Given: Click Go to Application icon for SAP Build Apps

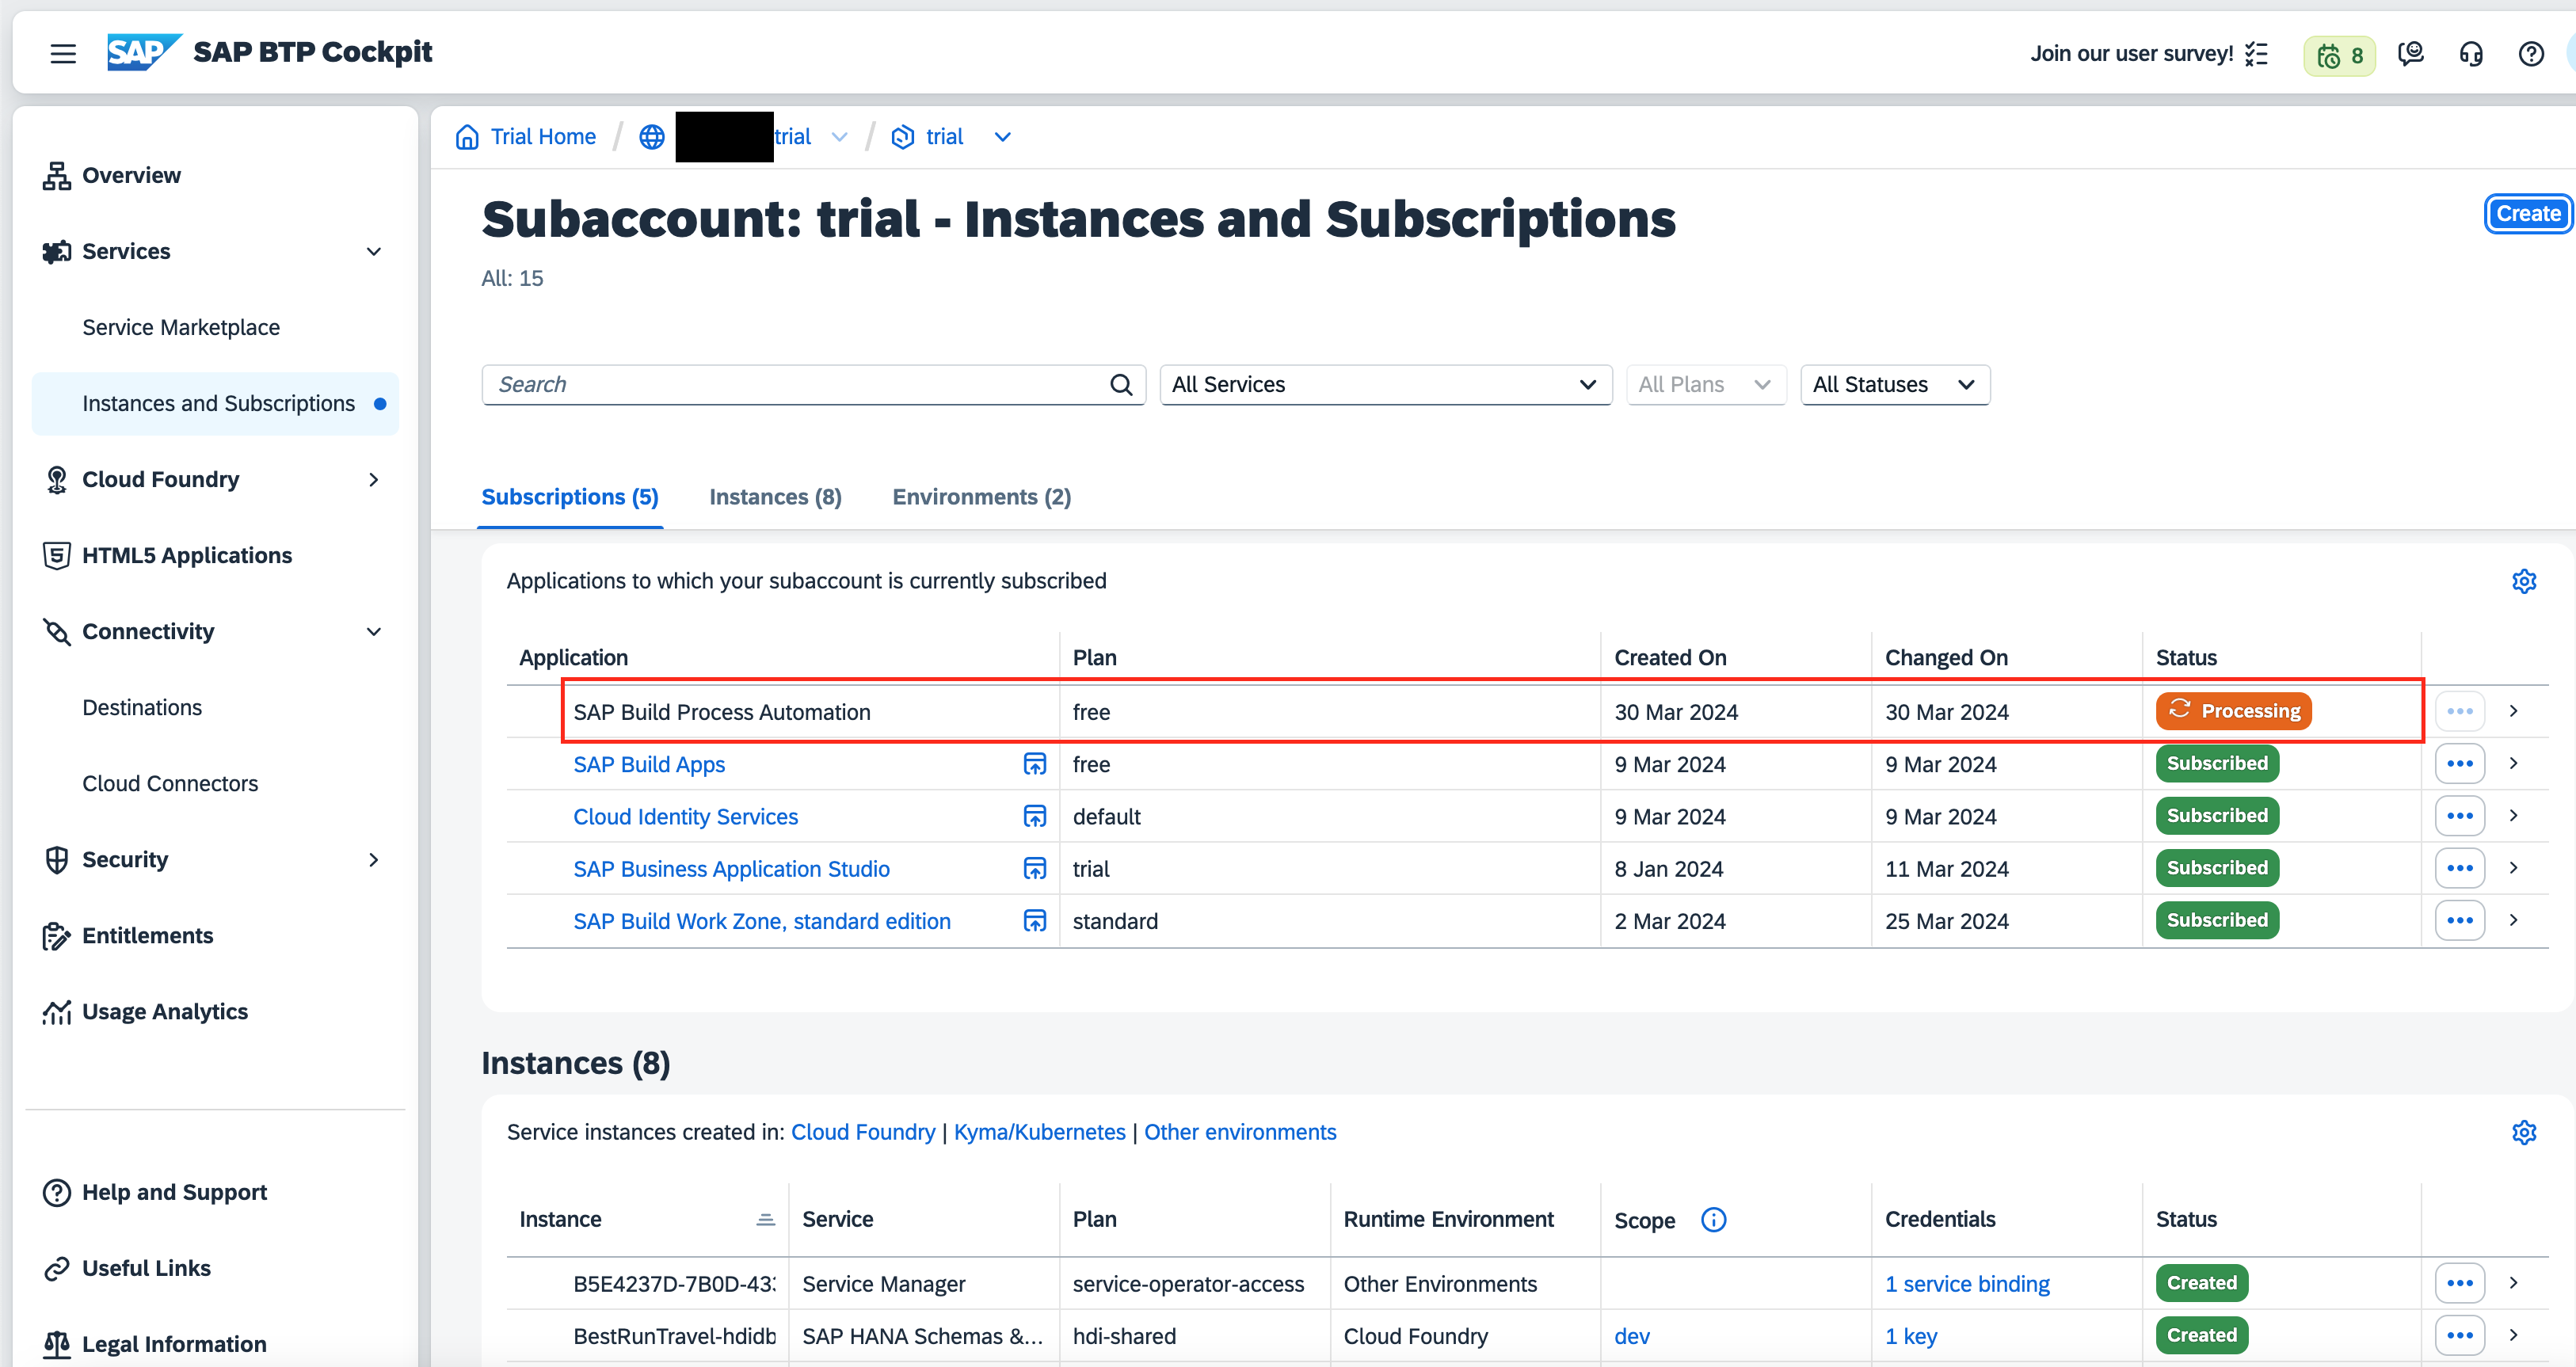Looking at the screenshot, I should pos(1035,764).
